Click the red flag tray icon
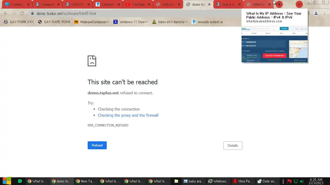Image resolution: width=330 pixels, height=185 pixels. [x=289, y=181]
